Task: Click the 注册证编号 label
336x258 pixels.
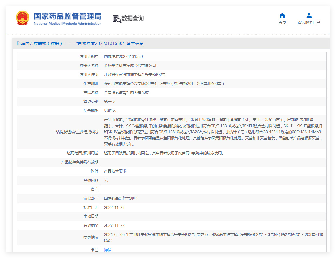Action: [89, 57]
